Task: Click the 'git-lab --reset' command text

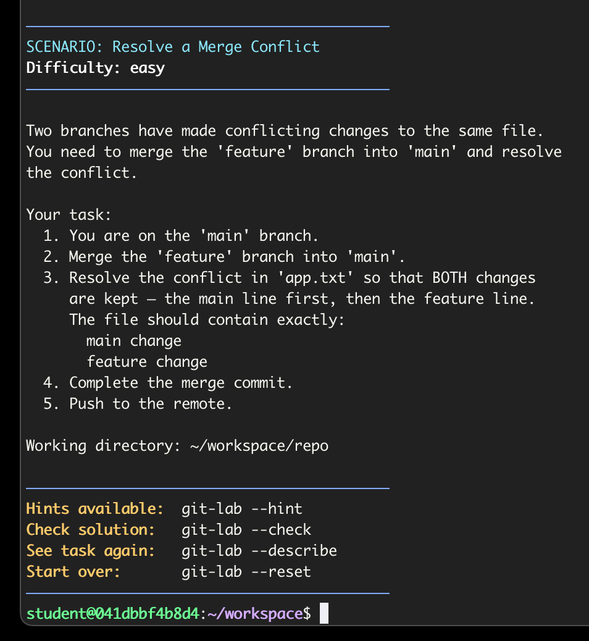Action: pyautogui.click(x=246, y=572)
